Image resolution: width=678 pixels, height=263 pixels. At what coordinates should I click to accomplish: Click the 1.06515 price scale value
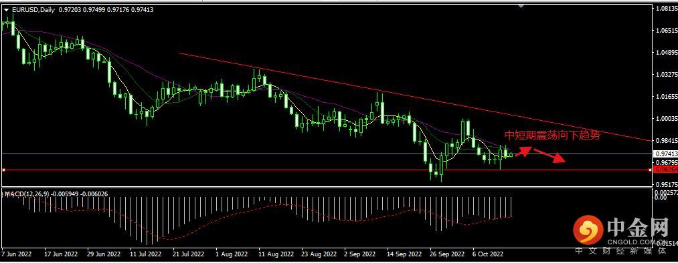667,31
